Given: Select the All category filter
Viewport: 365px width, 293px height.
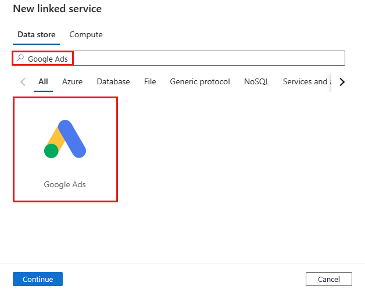Looking at the screenshot, I should [43, 82].
